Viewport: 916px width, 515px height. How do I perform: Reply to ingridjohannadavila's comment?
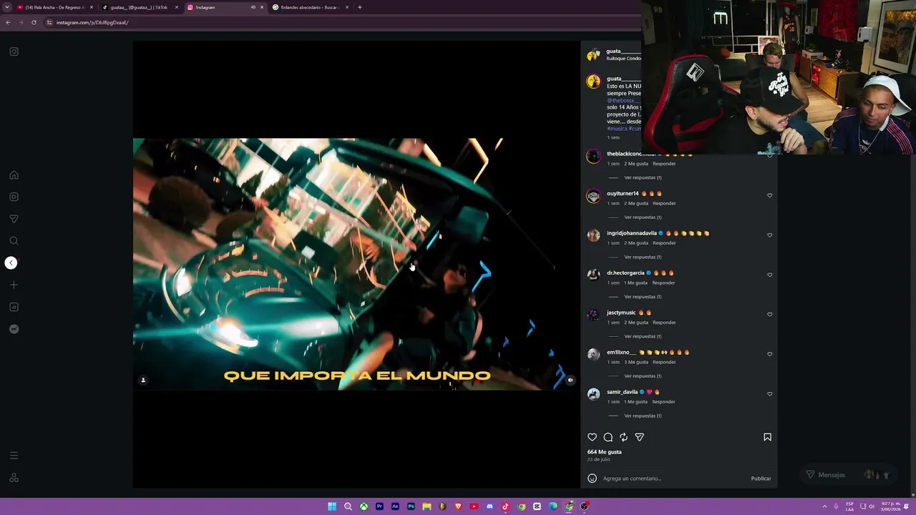point(664,243)
